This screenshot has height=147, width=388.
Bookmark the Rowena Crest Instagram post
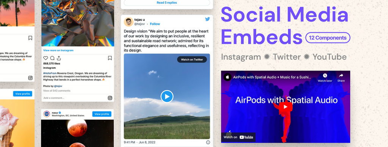tap(110, 58)
